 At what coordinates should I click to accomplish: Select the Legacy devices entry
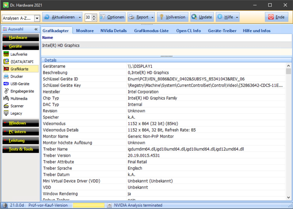[x=16, y=113]
